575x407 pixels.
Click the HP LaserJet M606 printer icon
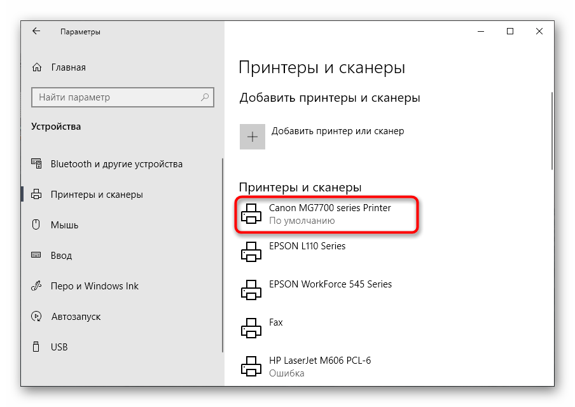[x=251, y=367]
